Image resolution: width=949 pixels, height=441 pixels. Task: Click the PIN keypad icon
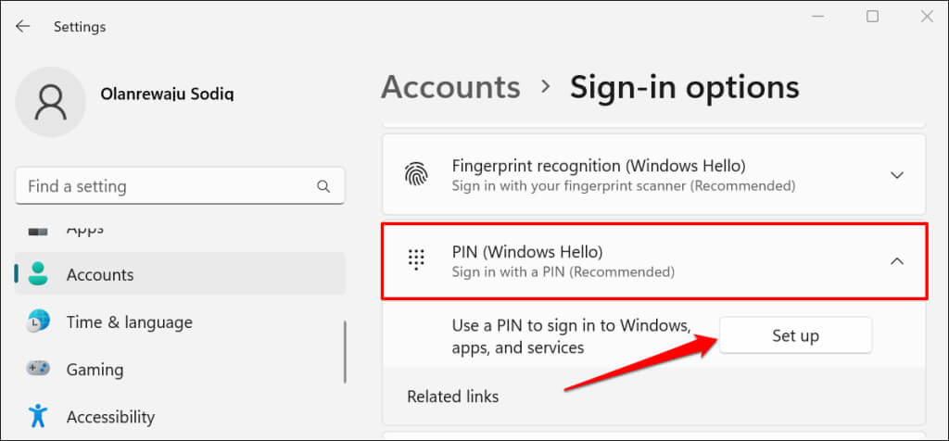(415, 260)
